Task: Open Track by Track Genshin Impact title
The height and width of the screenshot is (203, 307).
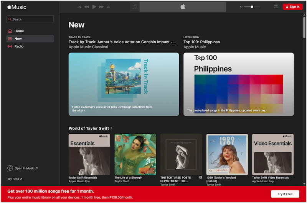Action: click(x=122, y=42)
